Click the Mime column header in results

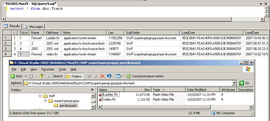tap(84, 33)
